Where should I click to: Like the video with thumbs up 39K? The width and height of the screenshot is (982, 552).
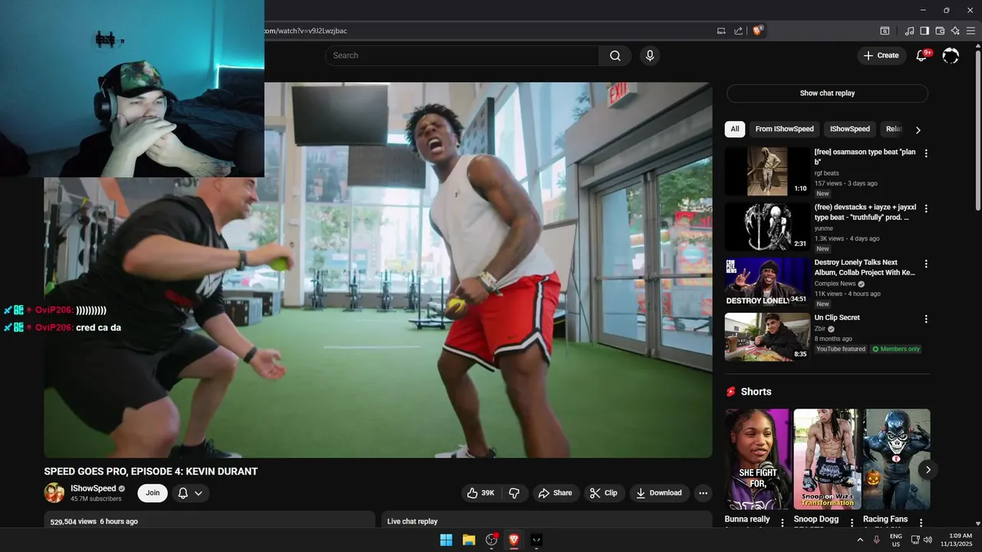(x=481, y=493)
